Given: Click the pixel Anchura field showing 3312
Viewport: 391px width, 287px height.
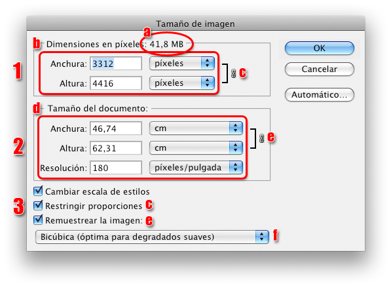Looking at the screenshot, I should 116,64.
